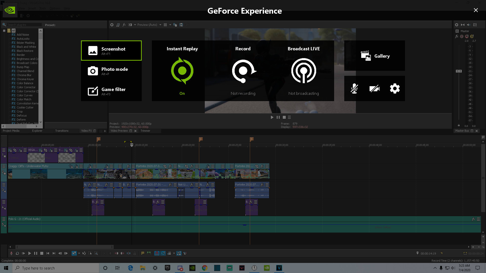Image resolution: width=486 pixels, height=273 pixels.
Task: Switch to the Video FX tab
Action: [87, 131]
